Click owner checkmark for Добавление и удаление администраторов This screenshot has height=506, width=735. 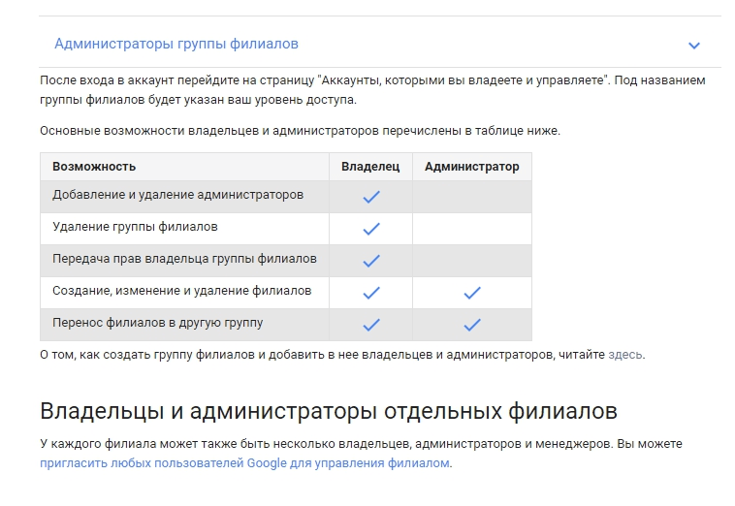click(x=370, y=197)
